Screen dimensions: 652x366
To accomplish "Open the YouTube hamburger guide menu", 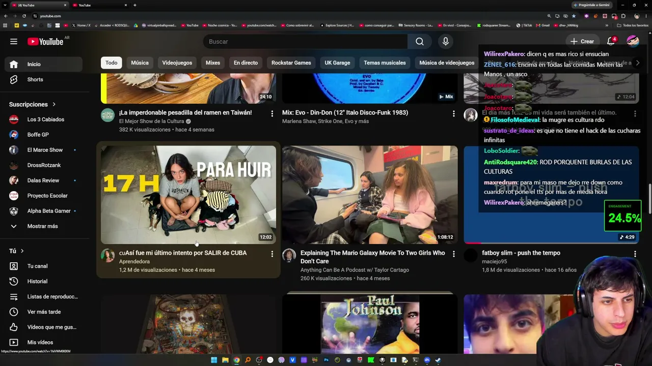I will click(x=14, y=42).
